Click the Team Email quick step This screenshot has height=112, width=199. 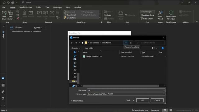(70, 15)
